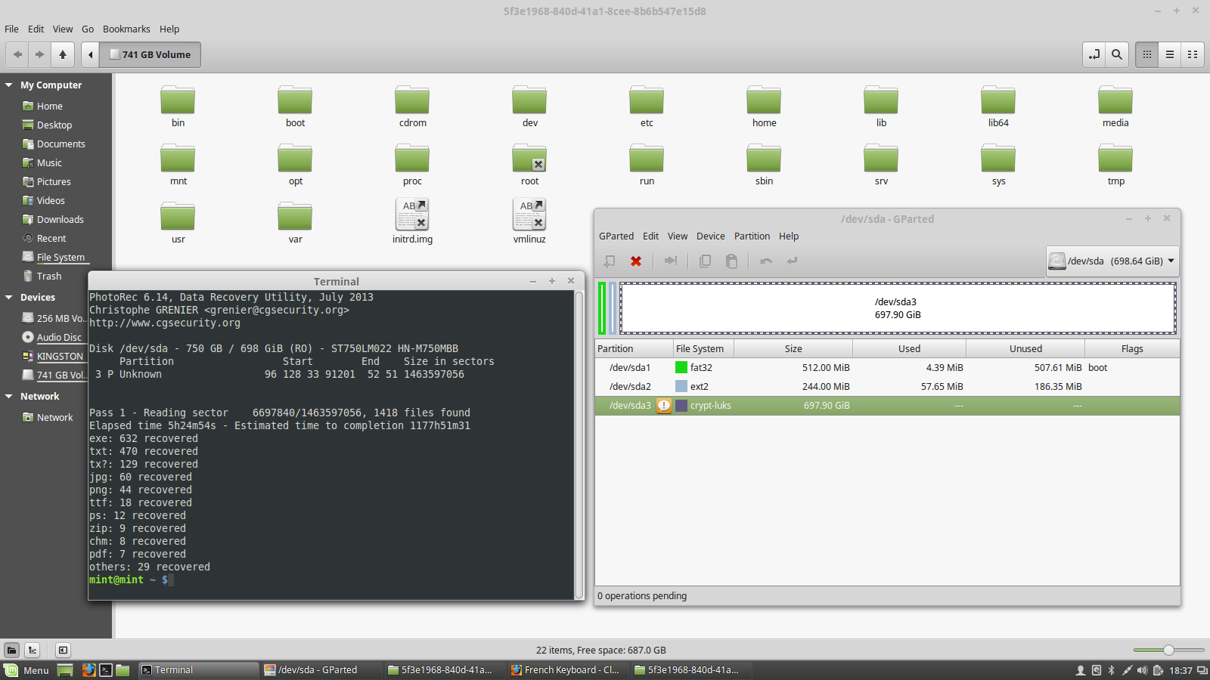The height and width of the screenshot is (680, 1210).
Task: Switch to list view
Action: (x=1170, y=54)
